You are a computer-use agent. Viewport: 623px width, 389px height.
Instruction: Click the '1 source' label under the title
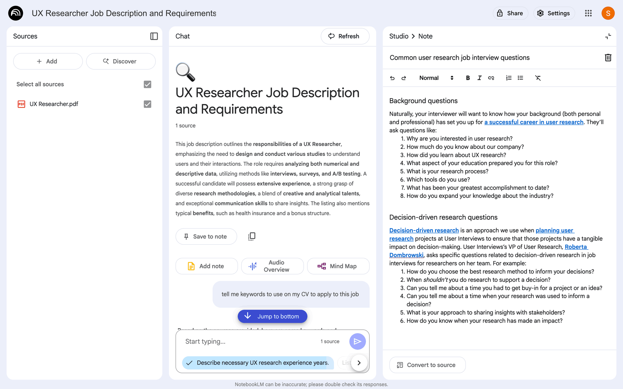pyautogui.click(x=185, y=126)
